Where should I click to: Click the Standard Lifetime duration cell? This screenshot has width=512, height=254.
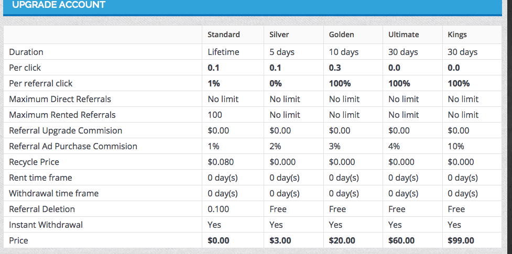[223, 52]
